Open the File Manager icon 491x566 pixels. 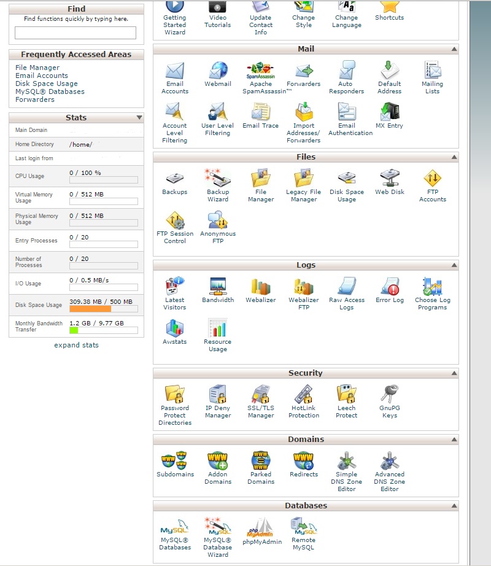click(x=260, y=181)
